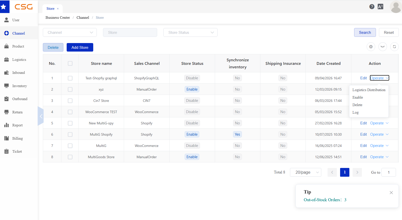Choose Delete from the Operate menu
The width and height of the screenshot is (402, 220).
369,105
